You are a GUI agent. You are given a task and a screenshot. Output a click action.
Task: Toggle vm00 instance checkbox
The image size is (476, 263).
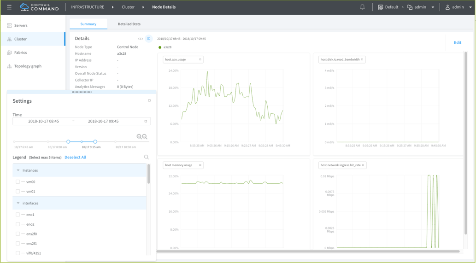click(x=18, y=181)
